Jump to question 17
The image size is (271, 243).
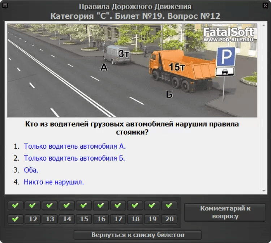pyautogui.click(x=118, y=219)
